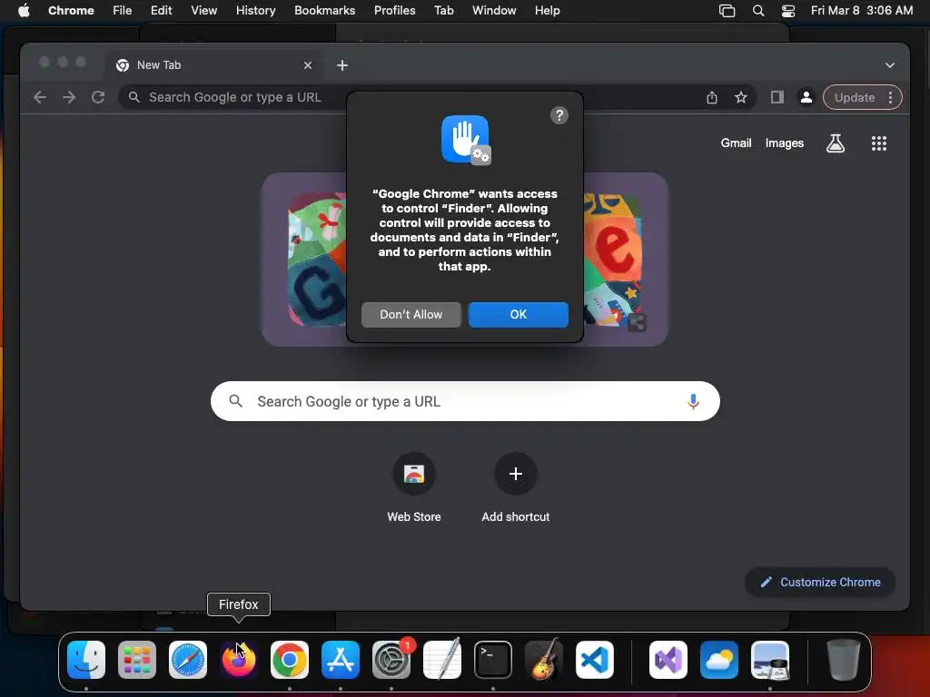Start voice search with the microphone icon

pos(693,401)
